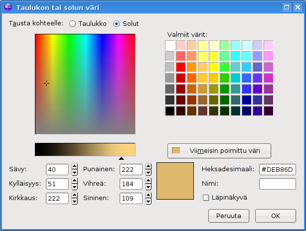Click in the Nimi text field
The image size is (306, 231).
pos(278,184)
